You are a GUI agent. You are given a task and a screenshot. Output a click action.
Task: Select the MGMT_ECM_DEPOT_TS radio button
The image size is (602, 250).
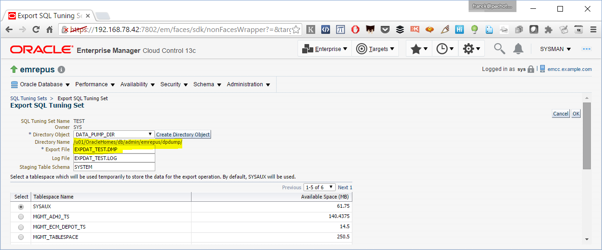21,227
